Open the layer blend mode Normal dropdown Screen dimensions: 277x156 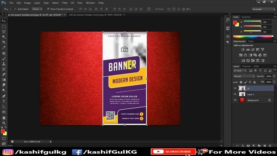tap(244, 76)
